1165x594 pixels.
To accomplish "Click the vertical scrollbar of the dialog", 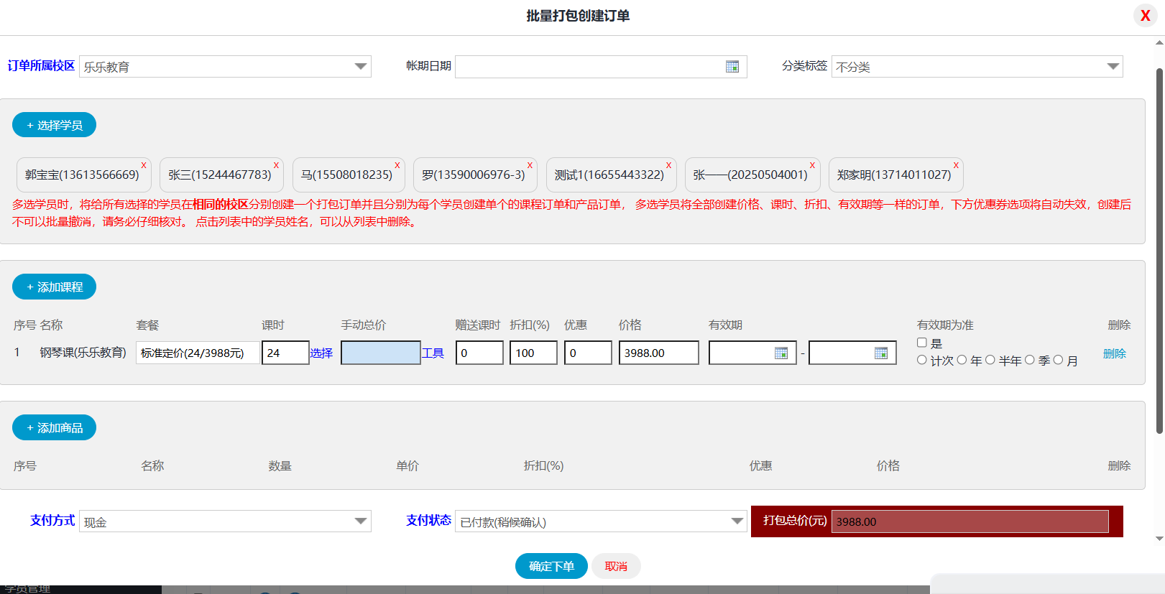I will coord(1159,251).
